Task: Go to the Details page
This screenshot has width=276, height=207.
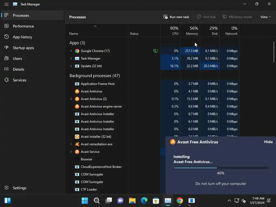Action: [x=32, y=69]
